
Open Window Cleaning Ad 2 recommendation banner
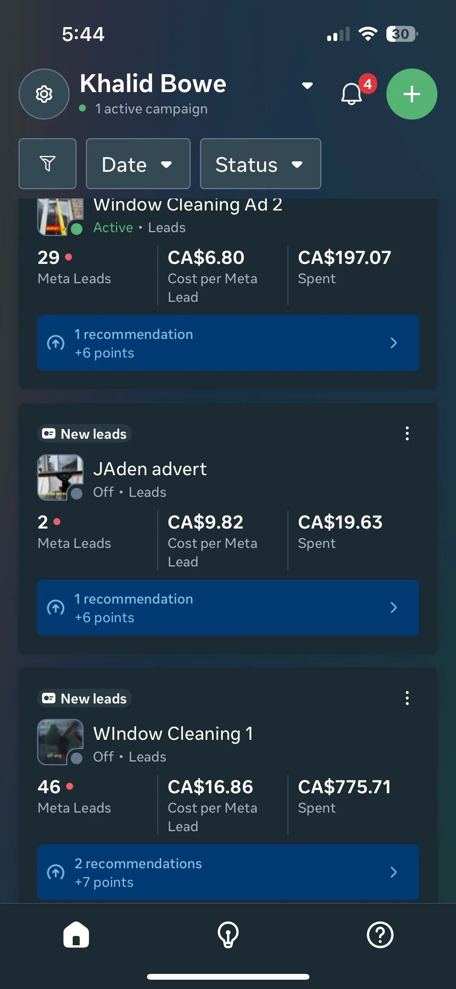point(228,343)
